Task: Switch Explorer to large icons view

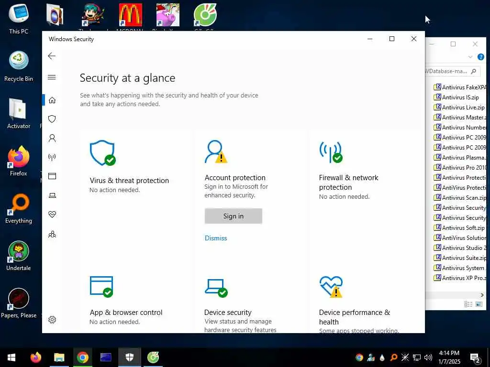Action: point(479,304)
